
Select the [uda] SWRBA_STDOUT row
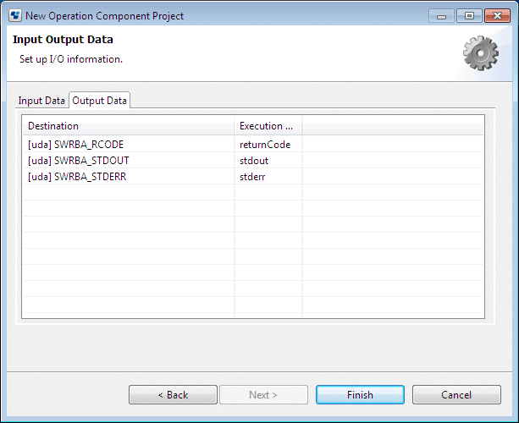253,161
